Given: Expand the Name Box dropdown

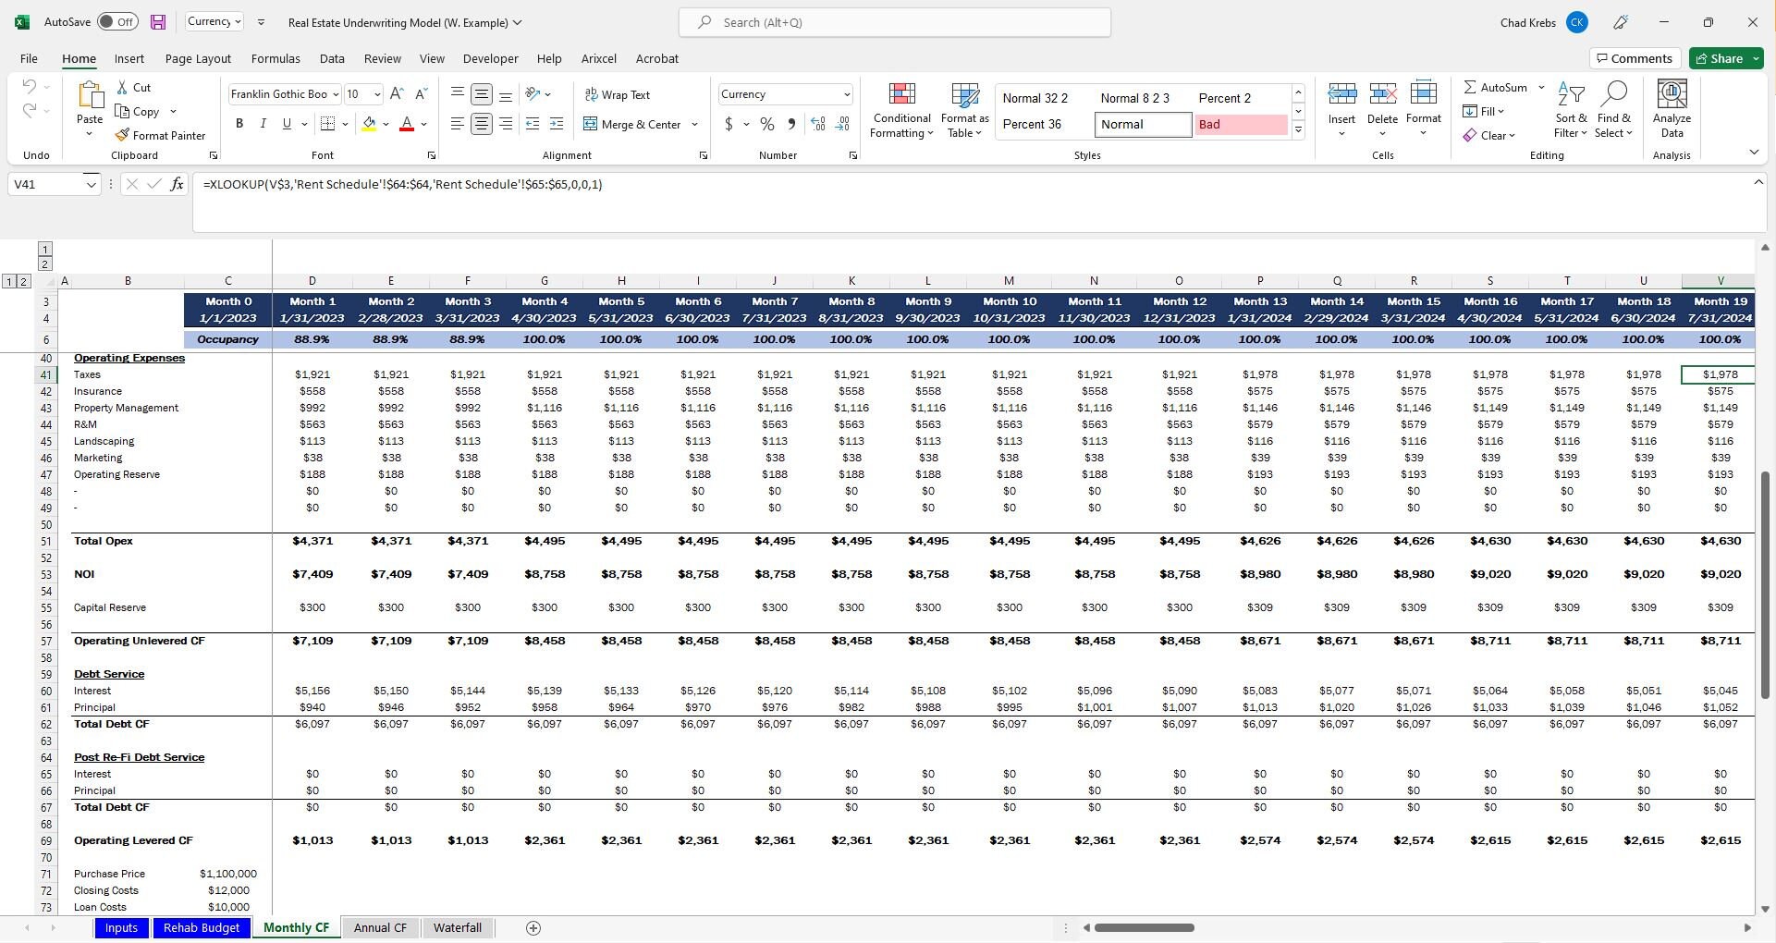Looking at the screenshot, I should 91,184.
